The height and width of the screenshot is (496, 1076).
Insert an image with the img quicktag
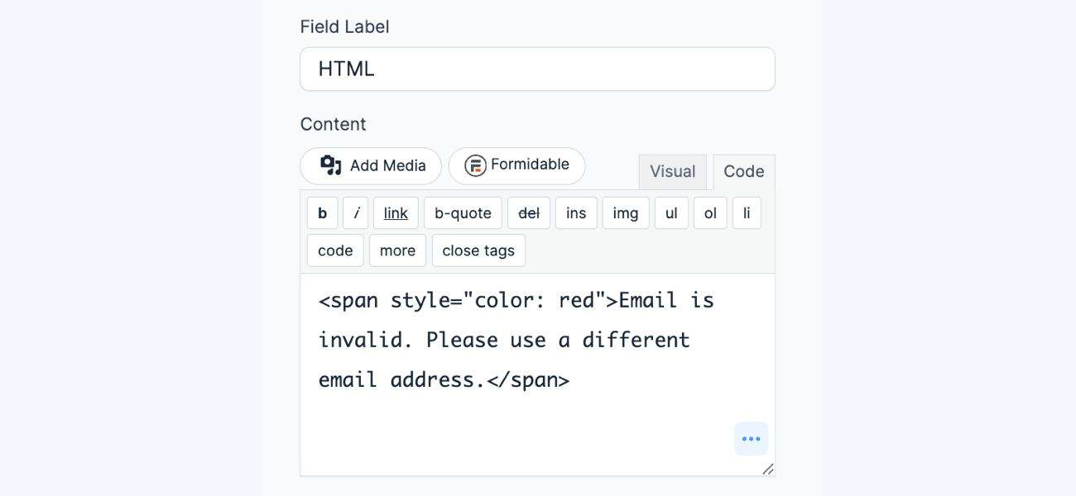pyautogui.click(x=626, y=212)
